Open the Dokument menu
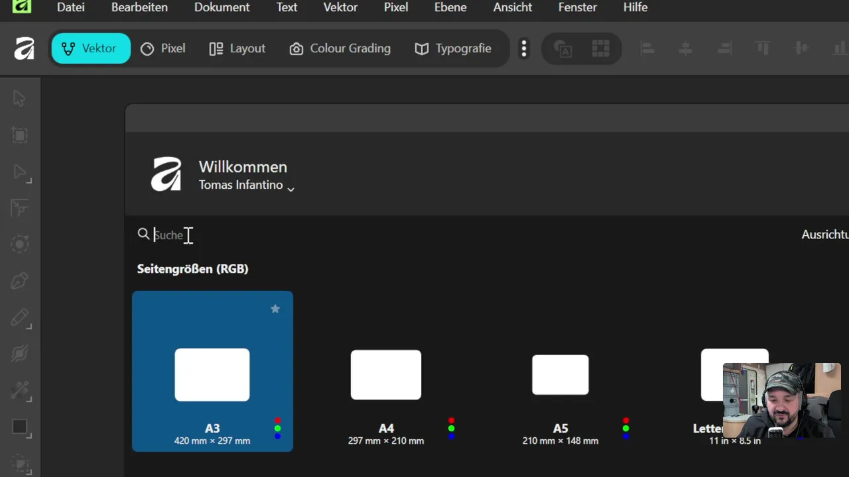The width and height of the screenshot is (849, 477). pos(222,7)
